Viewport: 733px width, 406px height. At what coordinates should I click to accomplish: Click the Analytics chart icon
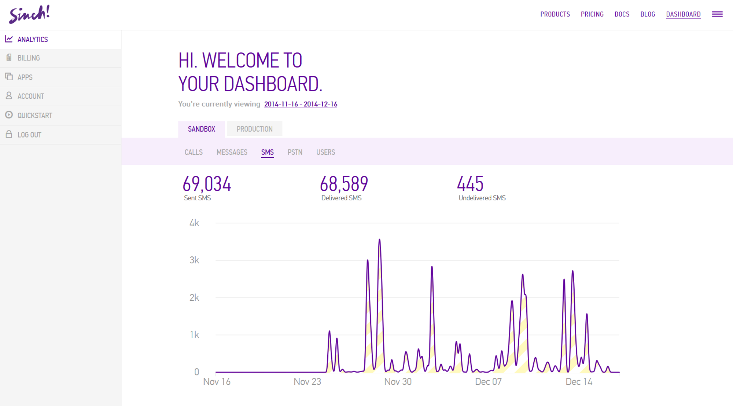click(9, 39)
